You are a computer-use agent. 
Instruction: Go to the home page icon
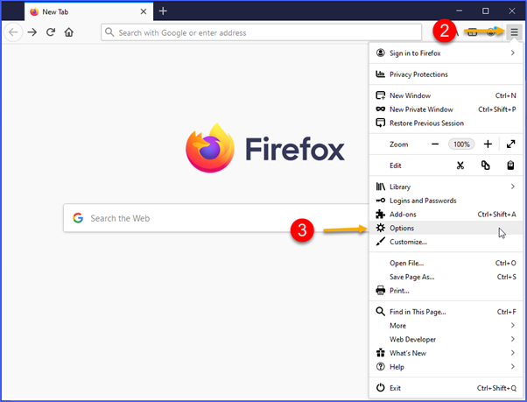[69, 32]
